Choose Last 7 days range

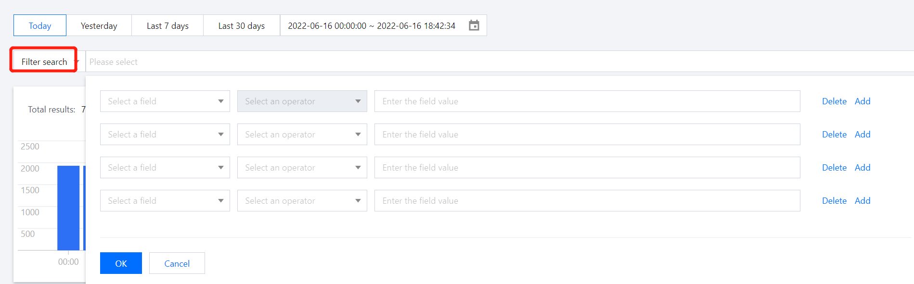167,25
